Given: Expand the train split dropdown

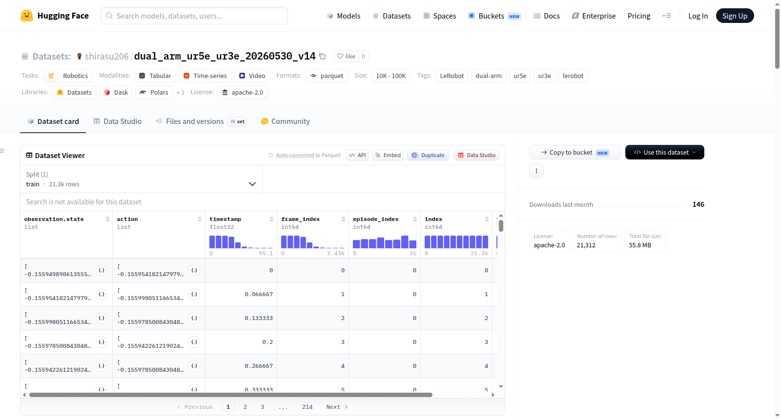Looking at the screenshot, I should coord(141,180).
